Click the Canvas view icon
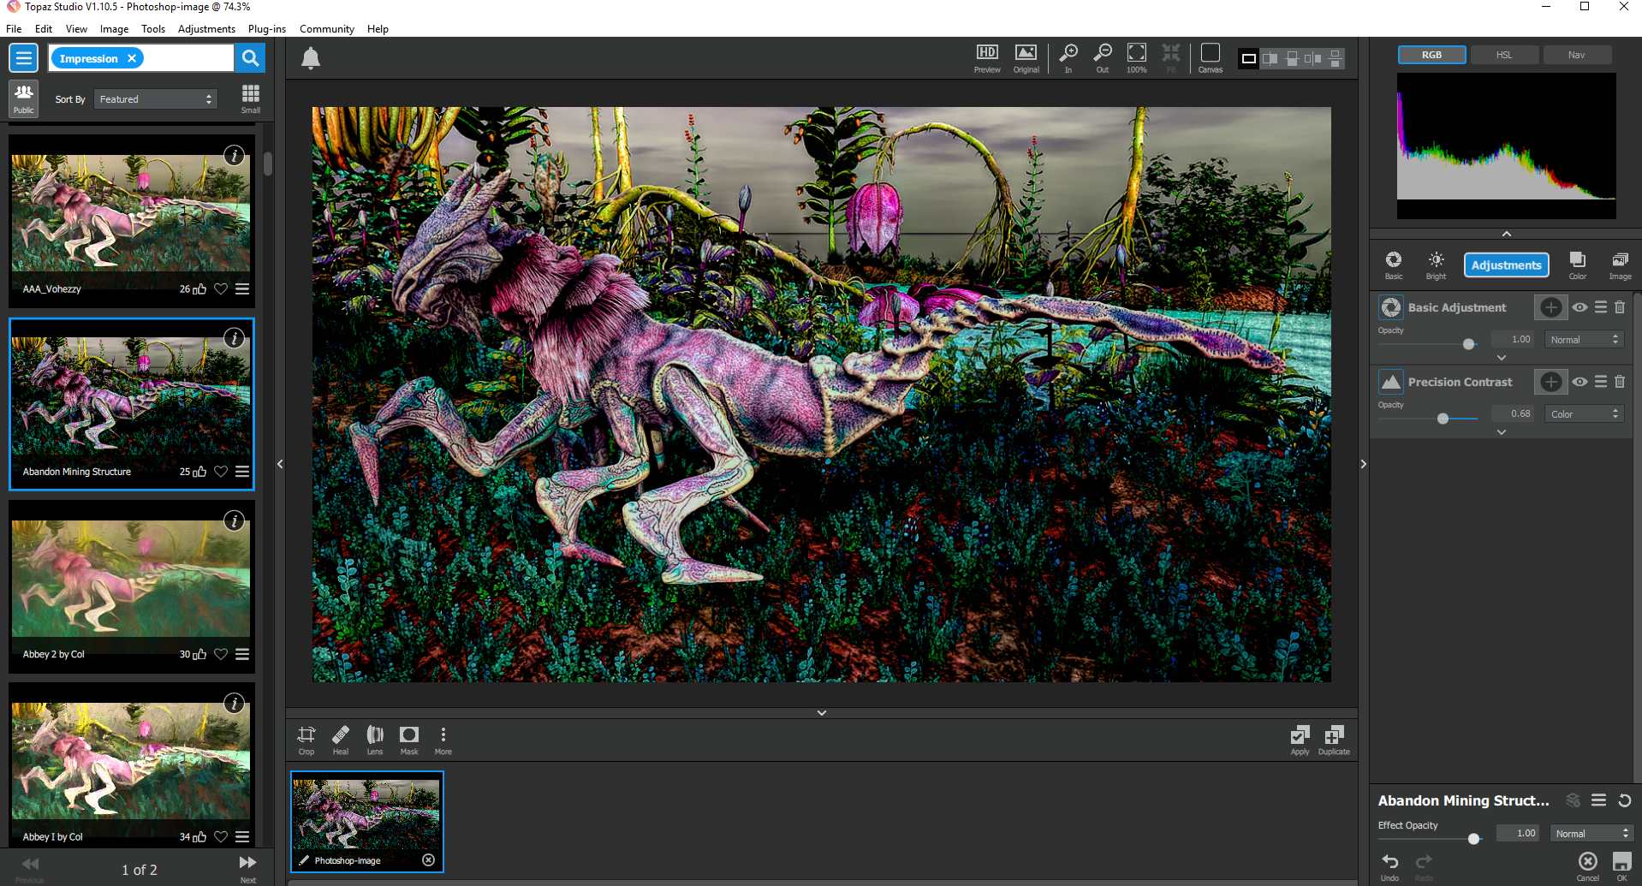 [1211, 58]
